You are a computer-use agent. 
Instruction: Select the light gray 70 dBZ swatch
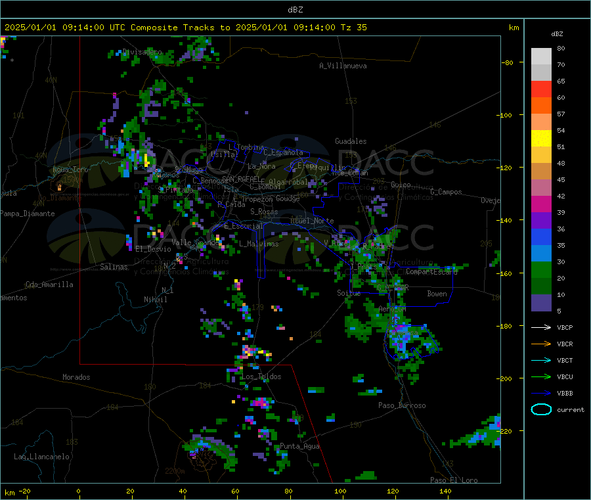[x=541, y=57]
